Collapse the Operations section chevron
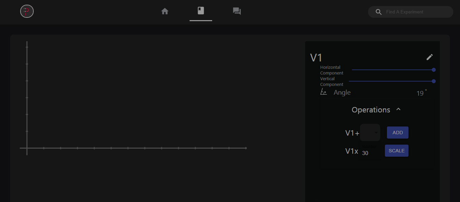This screenshot has height=202, width=460. 398,109
